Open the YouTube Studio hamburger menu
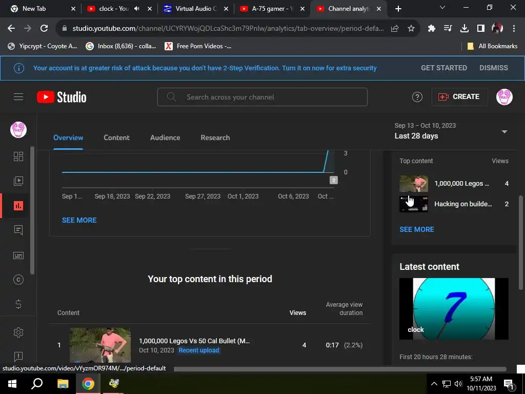The height and width of the screenshot is (394, 525). click(x=18, y=97)
